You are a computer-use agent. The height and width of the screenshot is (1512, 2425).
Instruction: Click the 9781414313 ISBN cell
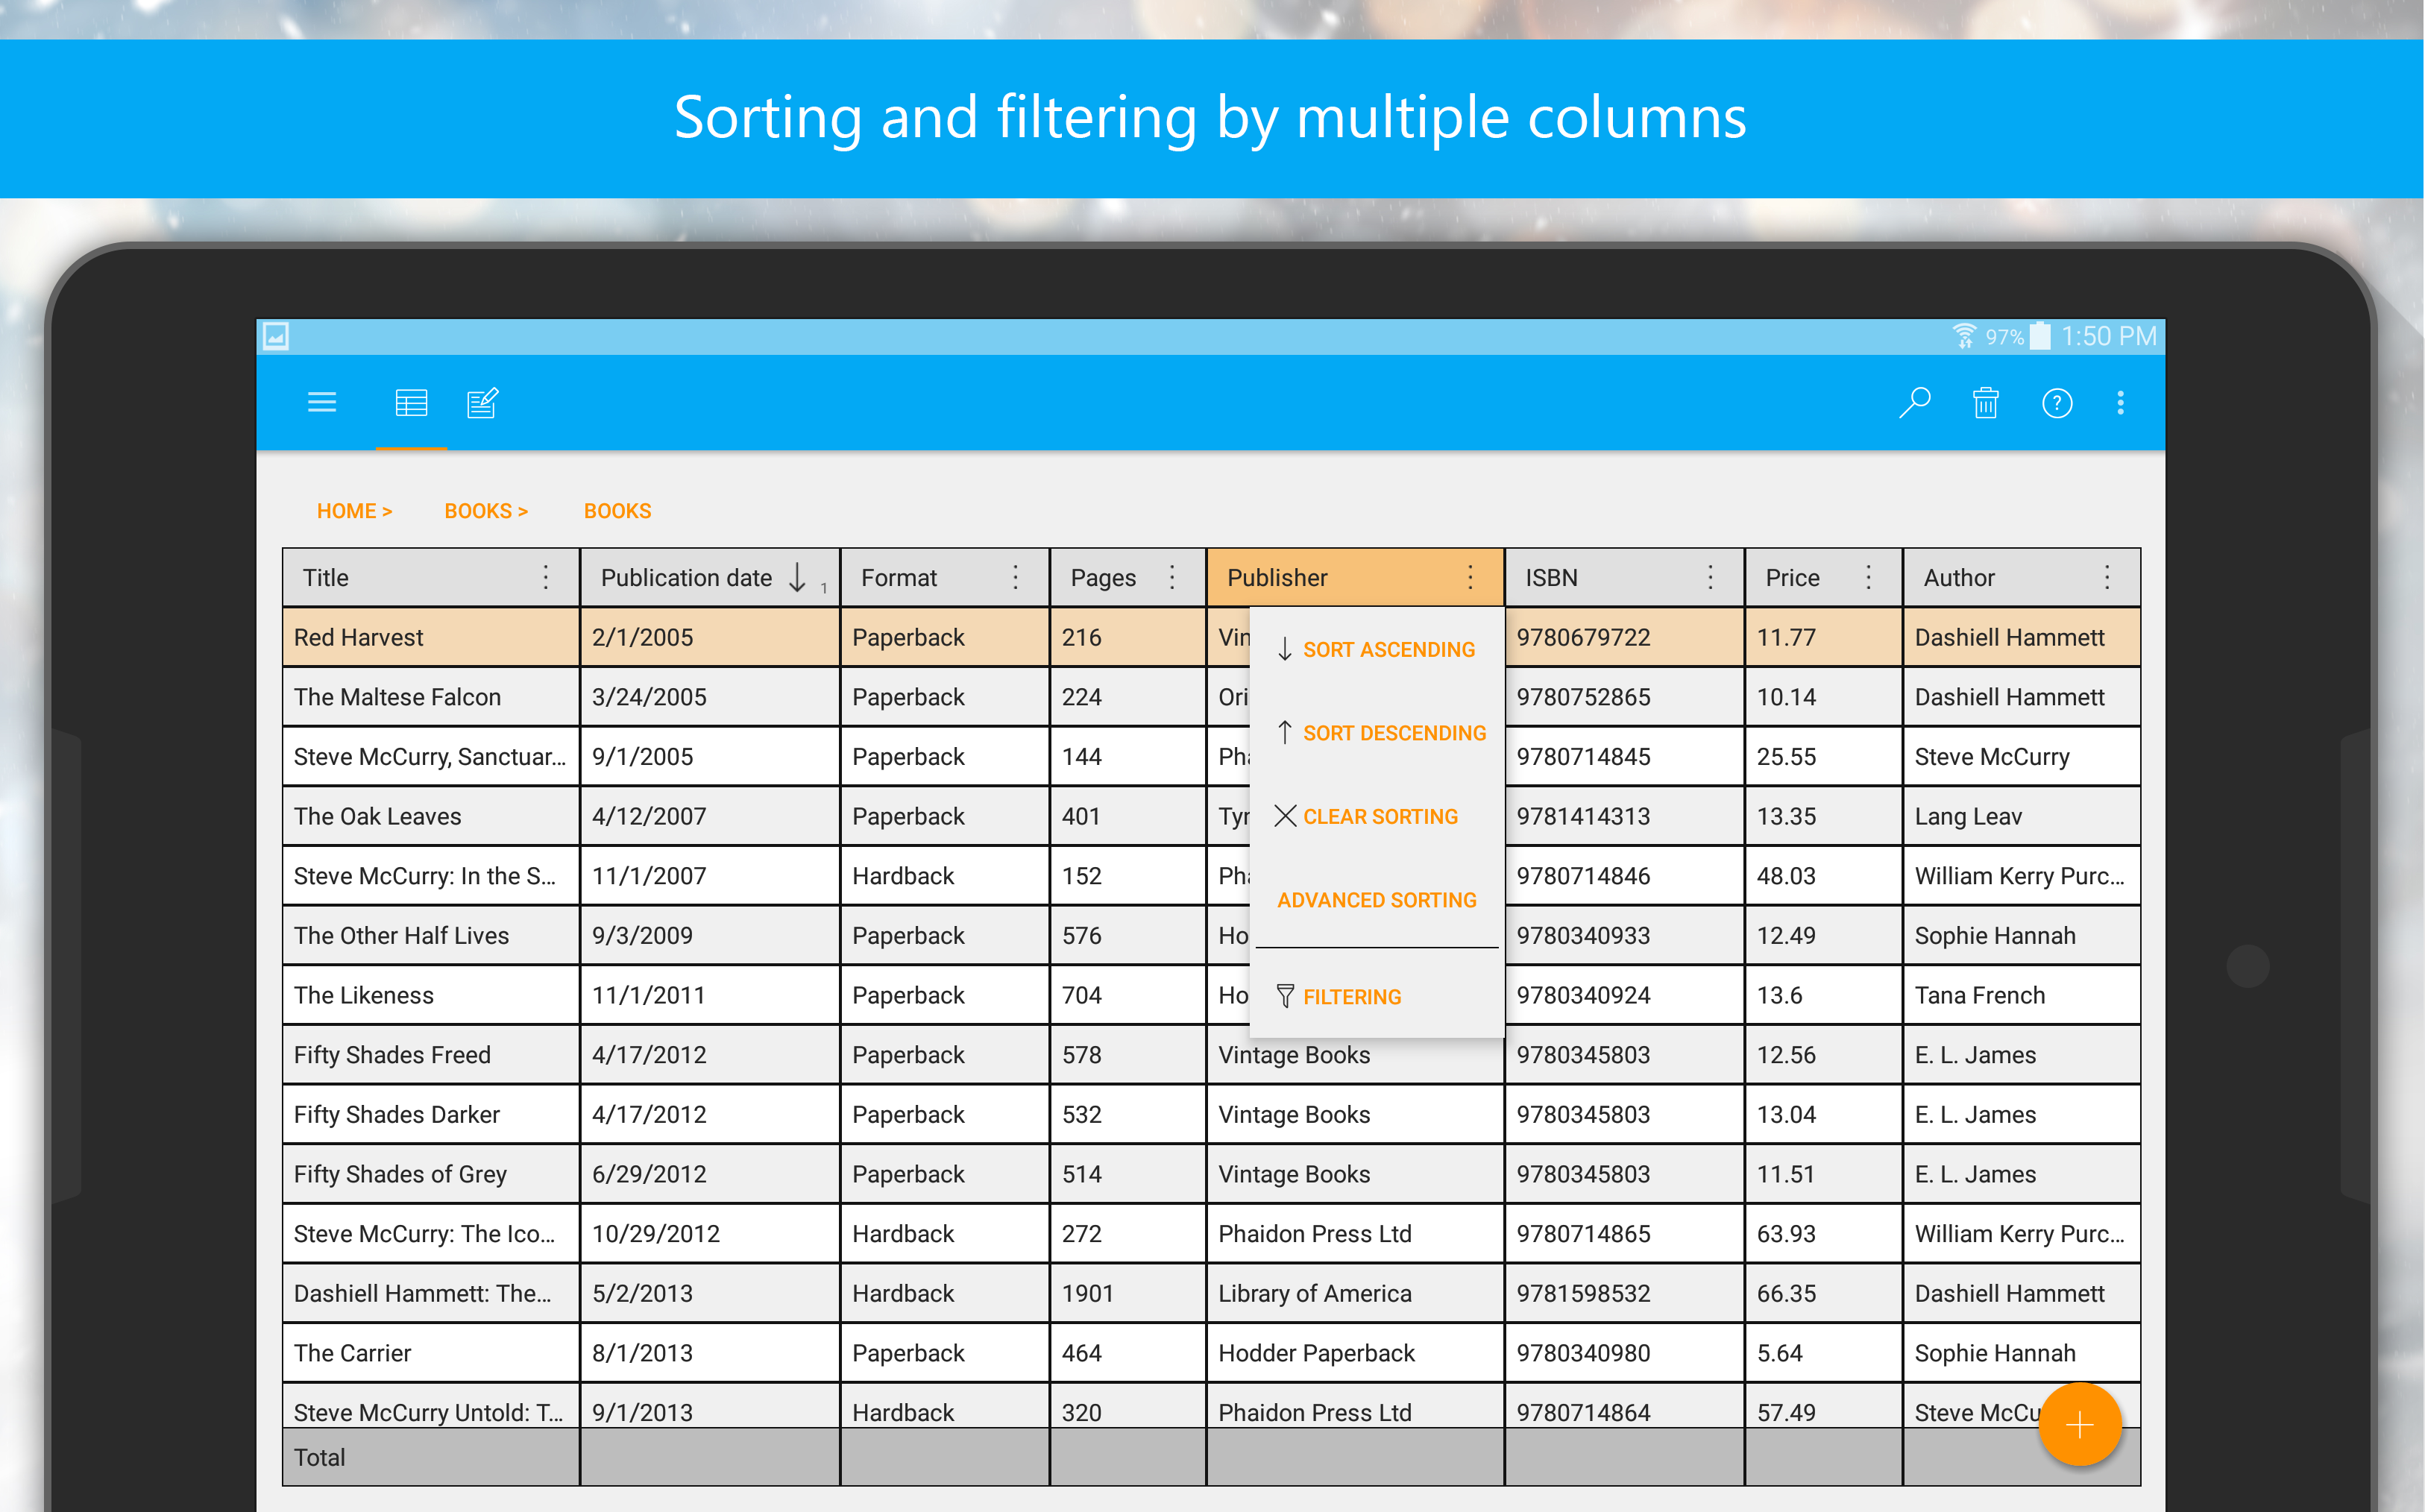pos(1624,816)
